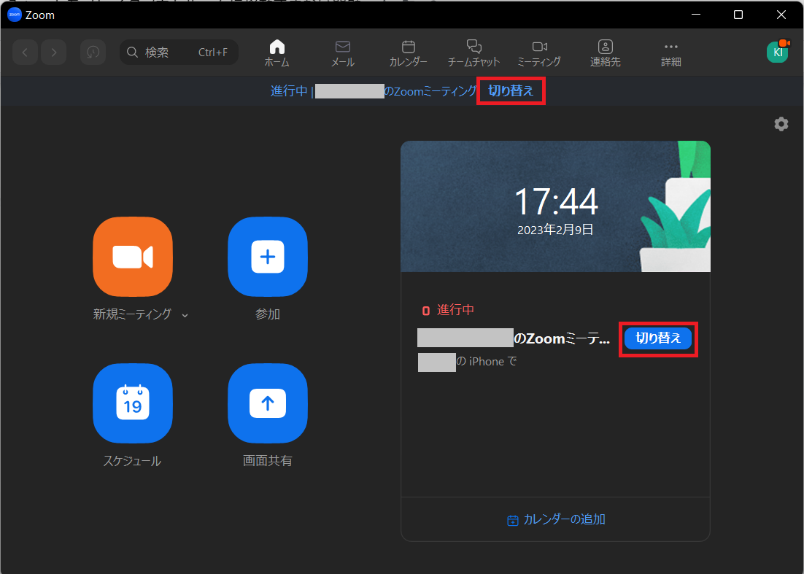Screen dimensions: 804x574
Task: Go back with the left arrow button
Action: [x=25, y=53]
